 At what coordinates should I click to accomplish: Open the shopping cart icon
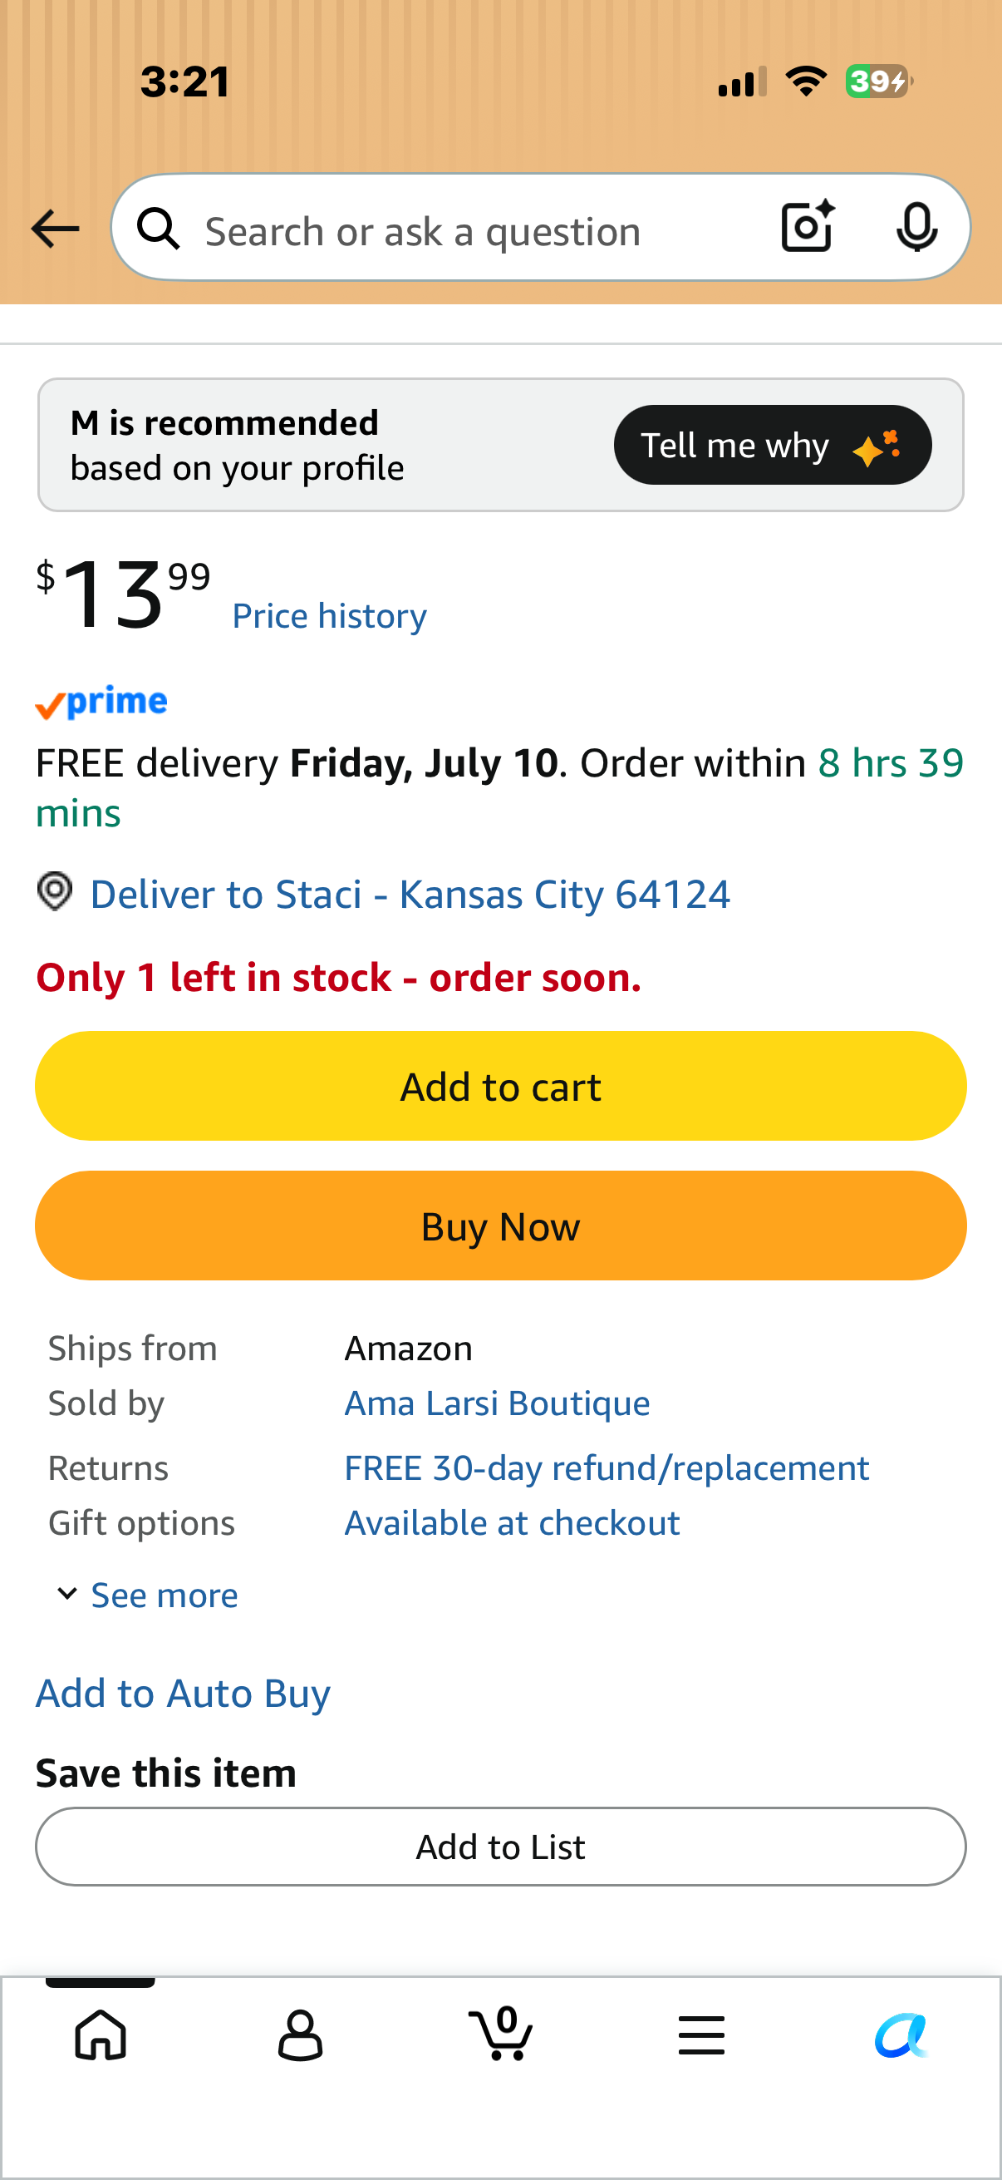click(500, 2033)
